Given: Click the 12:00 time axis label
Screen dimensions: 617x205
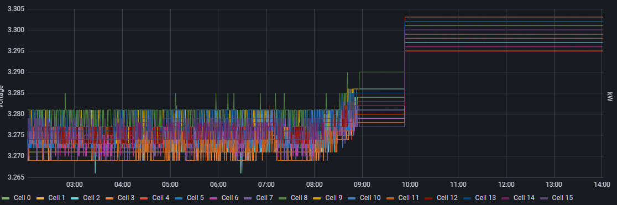Looking at the screenshot, I should tap(506, 184).
